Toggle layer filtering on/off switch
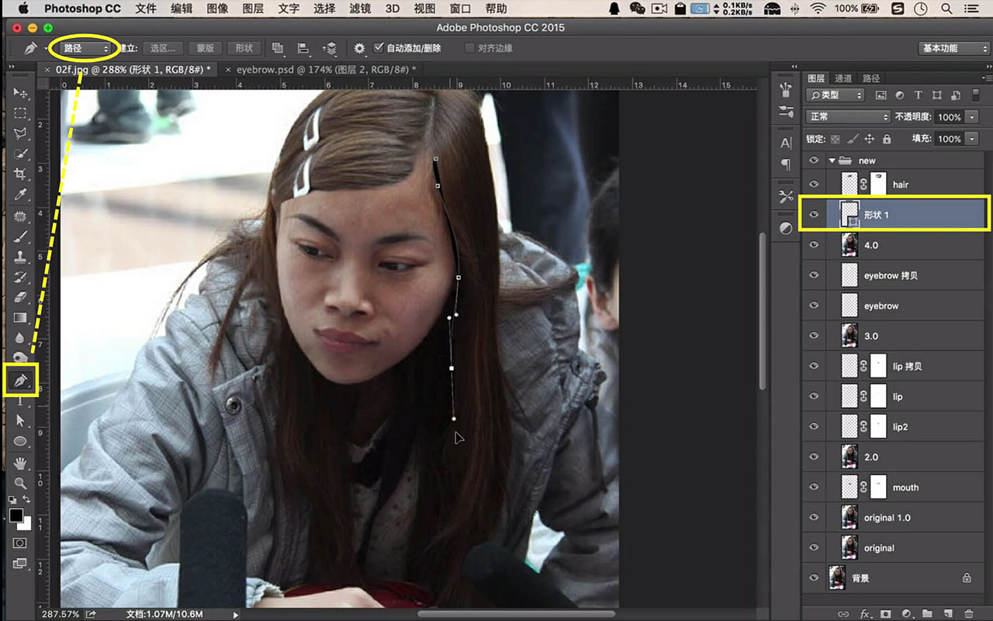 [975, 95]
